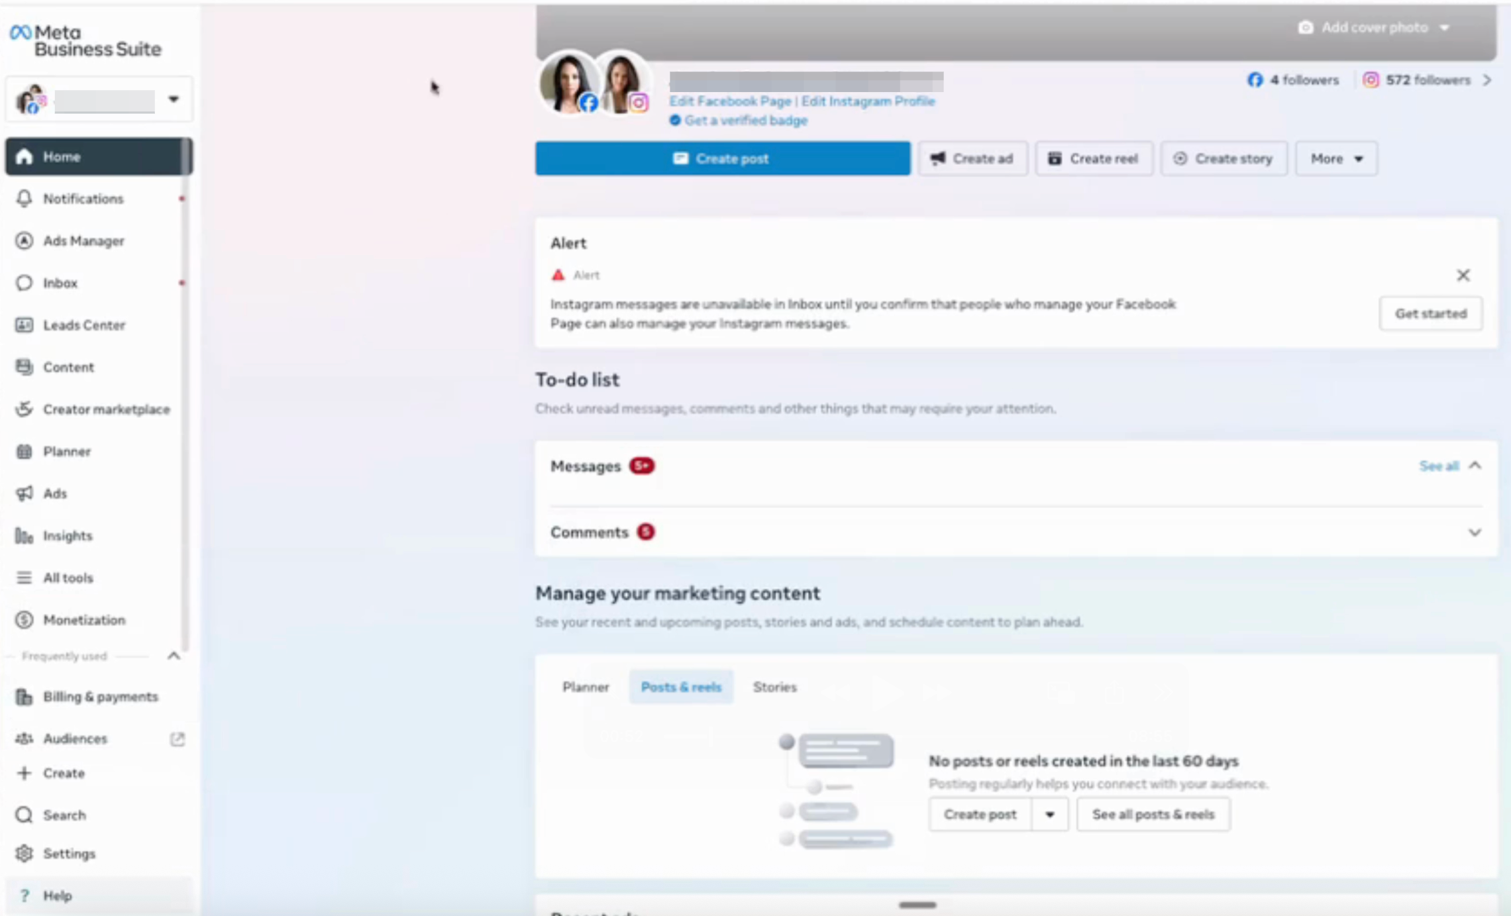Click Get started in Alert
The width and height of the screenshot is (1511, 916).
[x=1431, y=313]
